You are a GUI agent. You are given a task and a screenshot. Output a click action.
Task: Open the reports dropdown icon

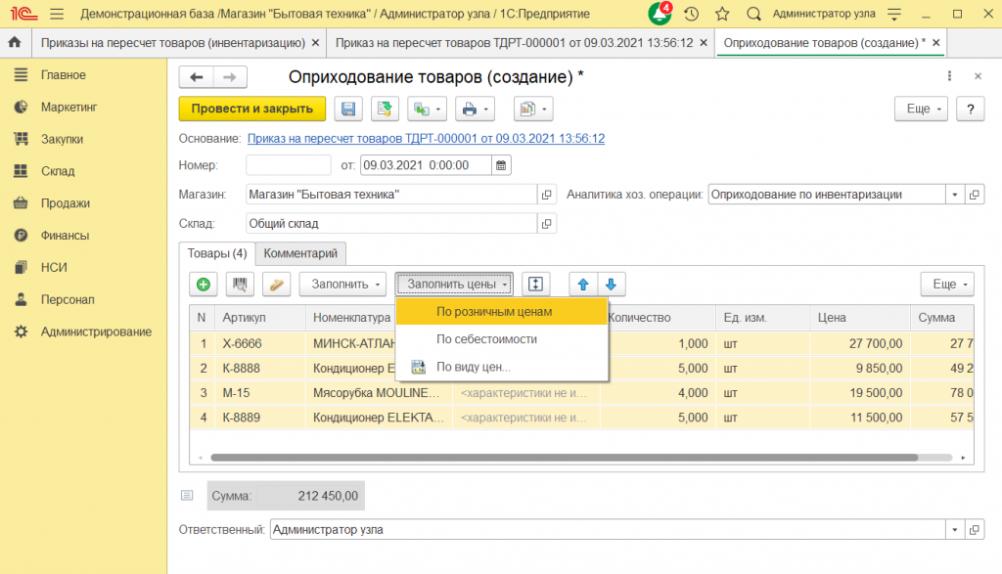tap(533, 109)
